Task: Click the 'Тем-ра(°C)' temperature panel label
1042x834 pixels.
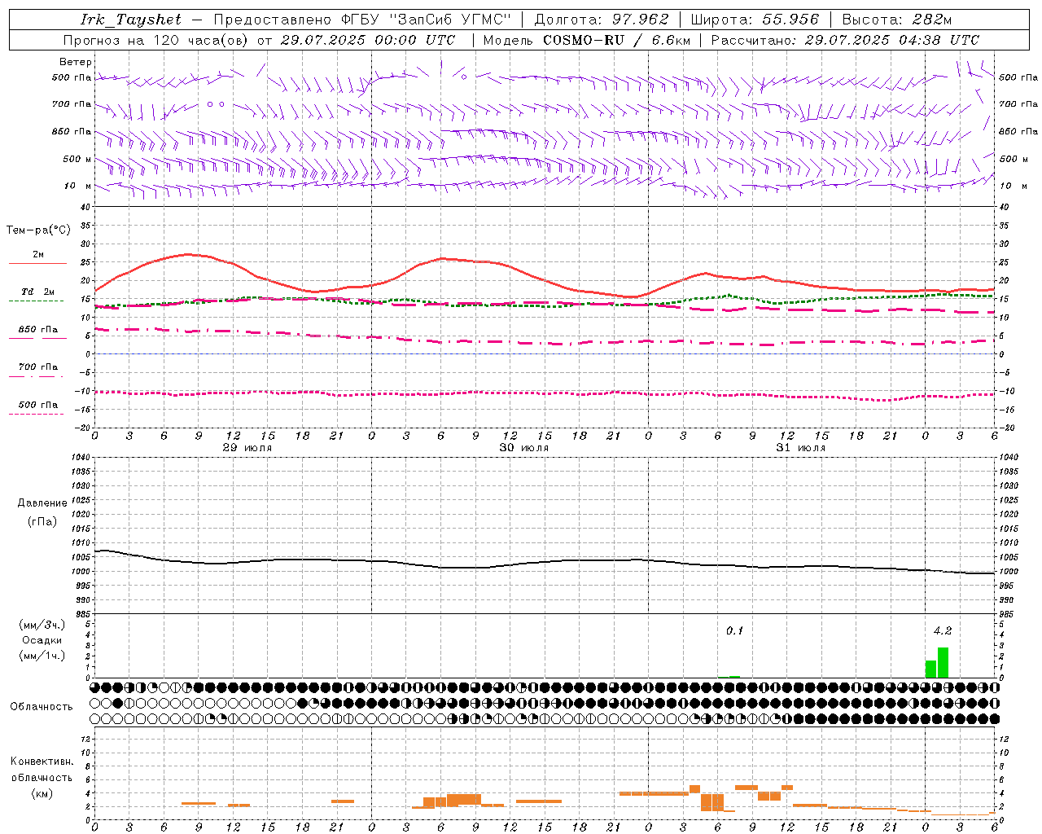Action: (38, 230)
